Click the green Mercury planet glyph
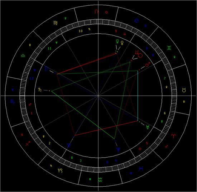 [117, 41]
